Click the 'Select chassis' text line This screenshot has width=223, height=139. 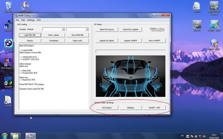(x=25, y=64)
